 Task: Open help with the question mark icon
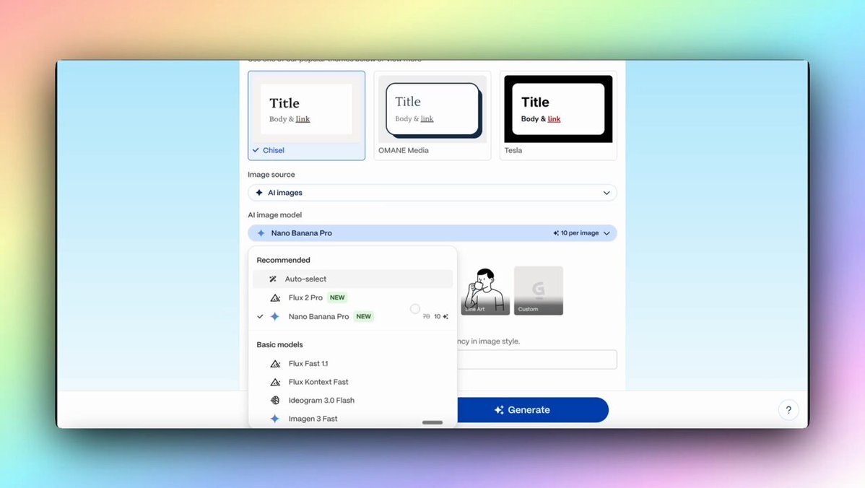(x=788, y=410)
